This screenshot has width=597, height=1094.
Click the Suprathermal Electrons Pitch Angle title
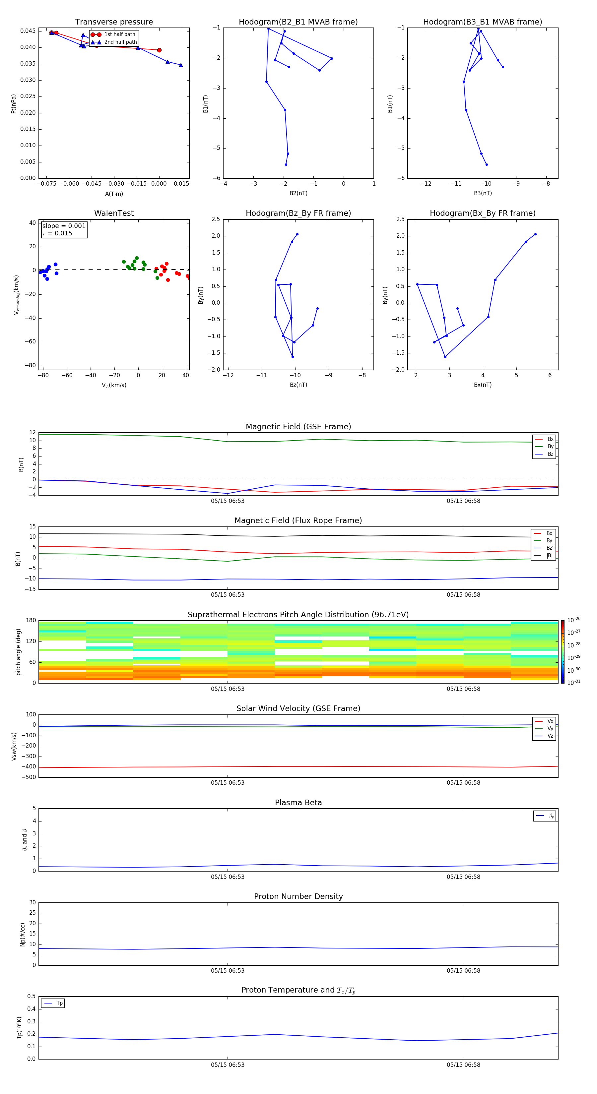tap(298, 615)
